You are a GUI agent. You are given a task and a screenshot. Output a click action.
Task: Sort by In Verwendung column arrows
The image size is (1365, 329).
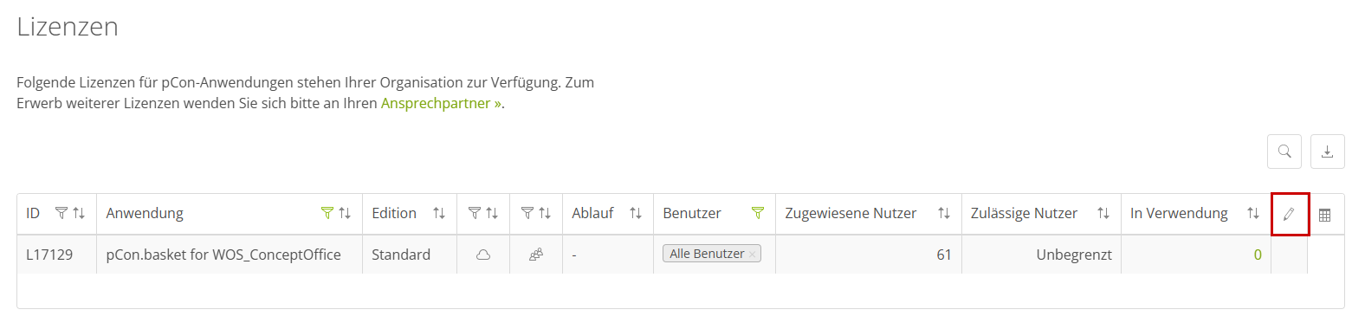(1253, 213)
